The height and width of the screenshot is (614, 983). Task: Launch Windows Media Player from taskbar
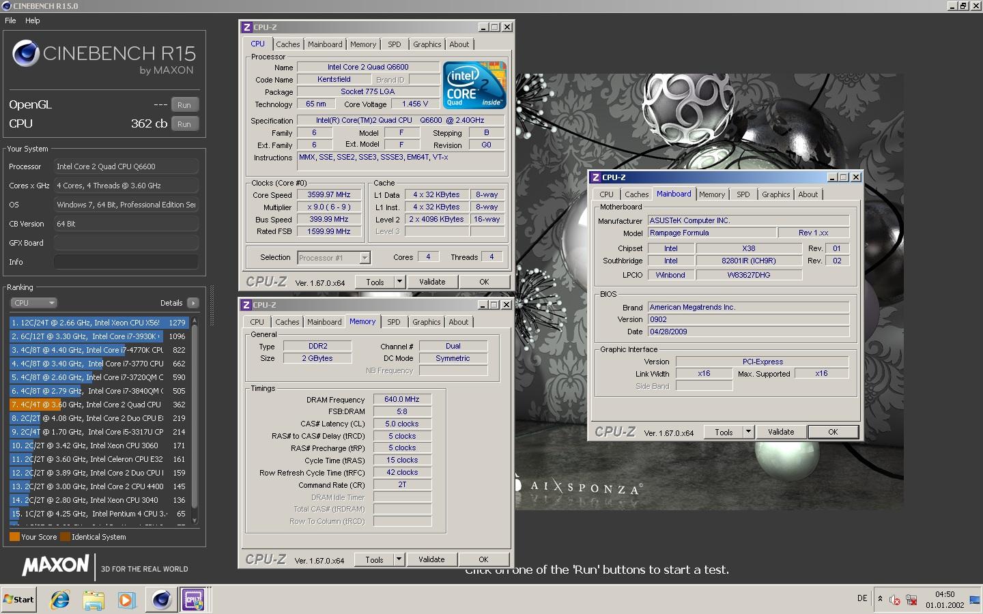point(126,600)
